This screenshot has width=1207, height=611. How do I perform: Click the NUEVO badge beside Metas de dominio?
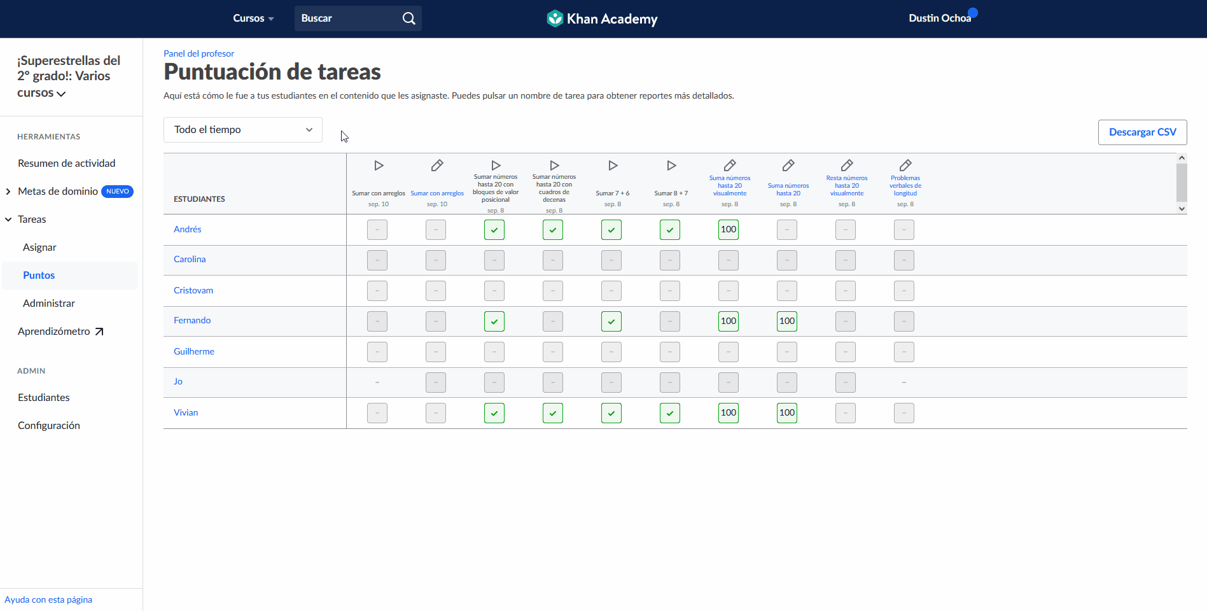coord(117,192)
